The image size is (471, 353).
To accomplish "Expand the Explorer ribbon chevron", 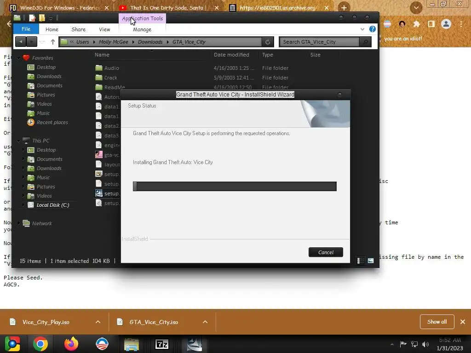I will [x=362, y=29].
